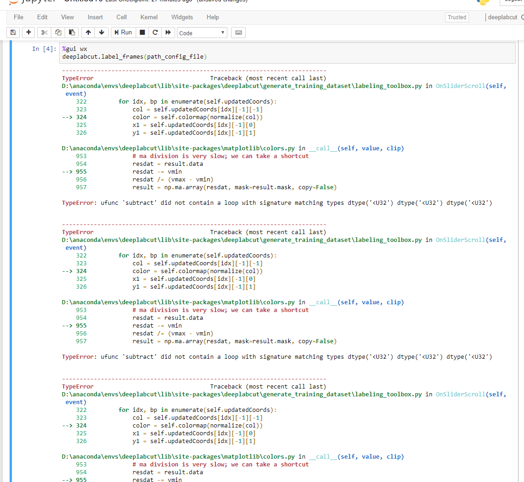Cut selected cells with scissors icon
The image size is (524, 482).
tap(44, 33)
